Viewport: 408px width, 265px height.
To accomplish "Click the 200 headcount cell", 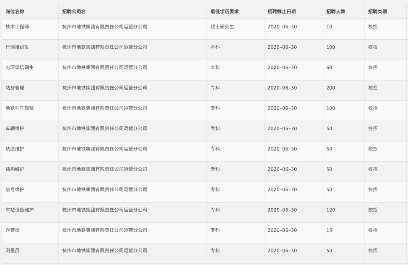I will click(331, 88).
